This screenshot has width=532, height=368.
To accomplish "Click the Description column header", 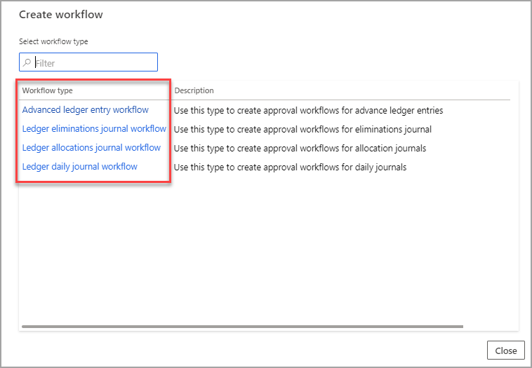I will [194, 90].
